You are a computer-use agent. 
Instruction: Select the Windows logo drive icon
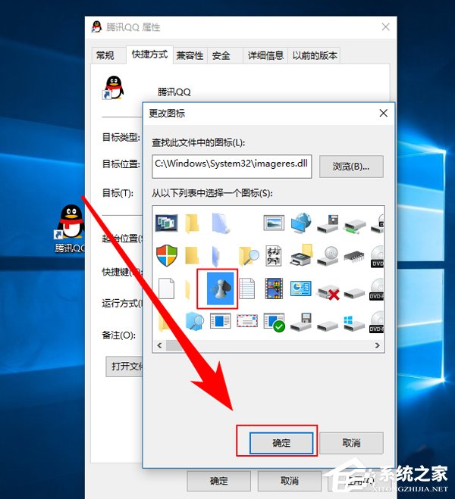[354, 323]
